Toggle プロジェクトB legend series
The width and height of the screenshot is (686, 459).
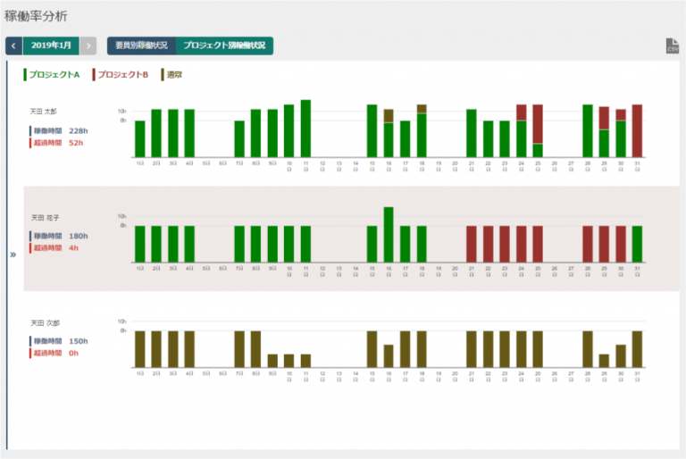[x=121, y=75]
